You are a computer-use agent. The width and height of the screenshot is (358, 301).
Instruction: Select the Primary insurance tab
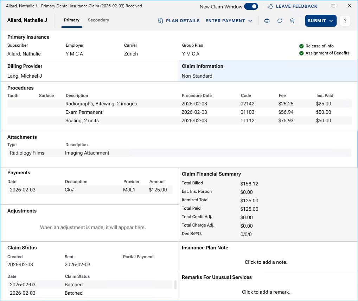(71, 20)
